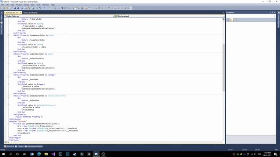The height and width of the screenshot is (157, 280).
Task: Open the Solution Explorer side tab
Action: tap(278, 20)
